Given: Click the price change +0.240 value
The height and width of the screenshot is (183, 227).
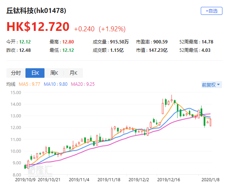Looking at the screenshot, I should (x=84, y=29).
